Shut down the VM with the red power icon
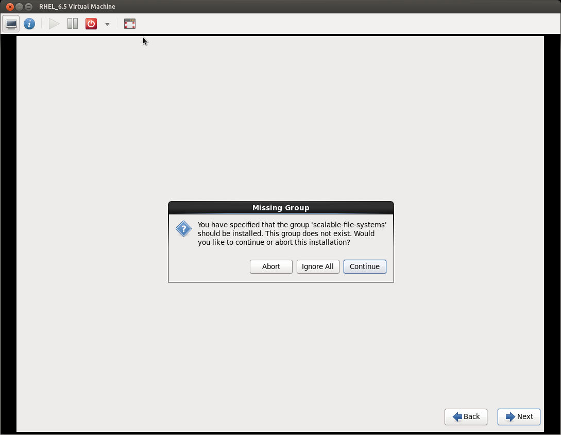This screenshot has width=561, height=435. tap(91, 24)
